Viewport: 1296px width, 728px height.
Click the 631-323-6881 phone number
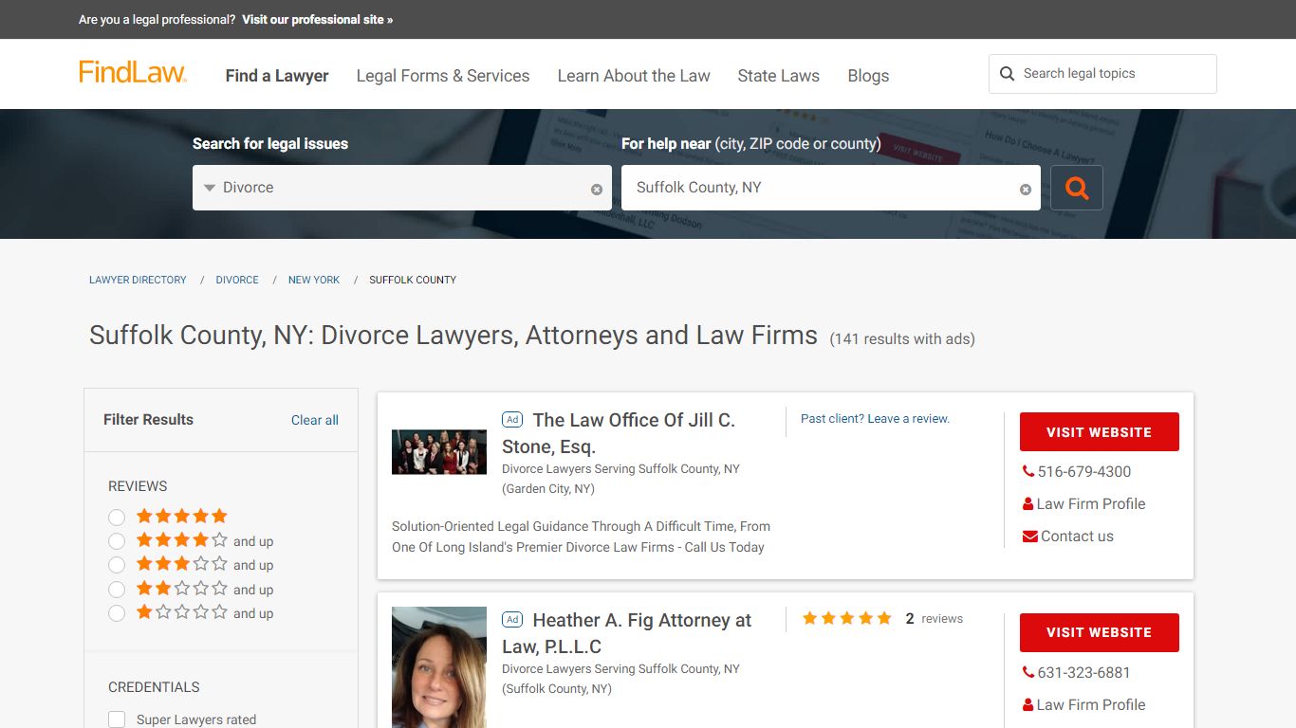[x=1084, y=672]
